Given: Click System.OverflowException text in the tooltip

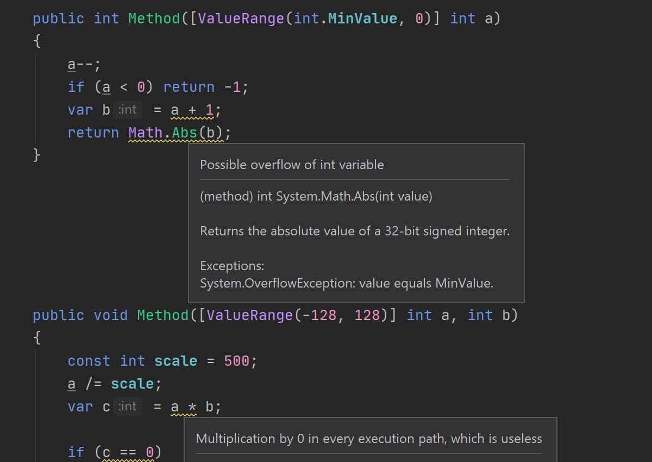Looking at the screenshot, I should pyautogui.click(x=277, y=283).
